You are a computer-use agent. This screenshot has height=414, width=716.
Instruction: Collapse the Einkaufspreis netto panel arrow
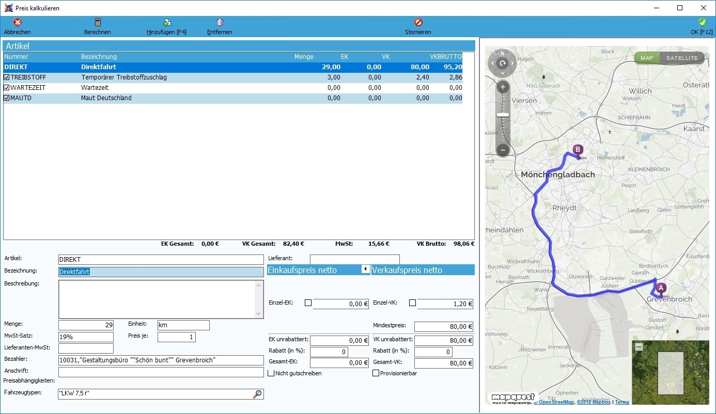tap(365, 269)
